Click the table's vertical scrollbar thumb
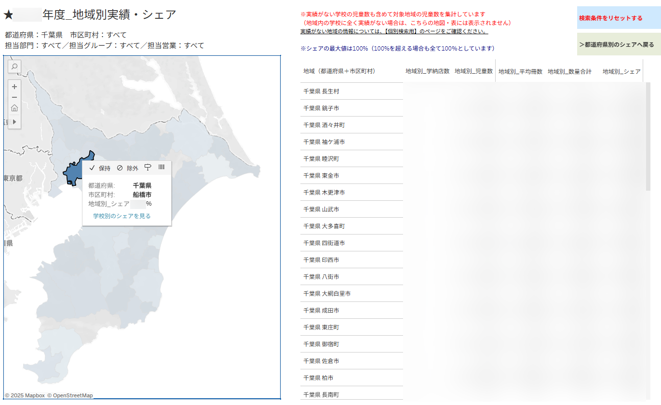 [x=648, y=136]
